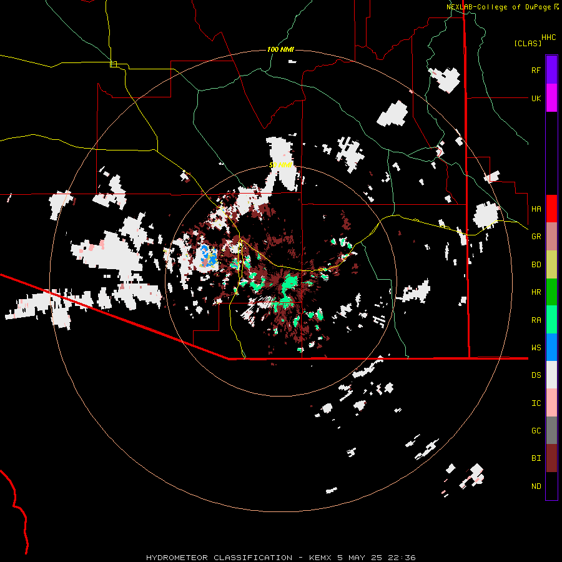Click the 100 NMI range ring label
This screenshot has height=562, width=562.
click(280, 49)
